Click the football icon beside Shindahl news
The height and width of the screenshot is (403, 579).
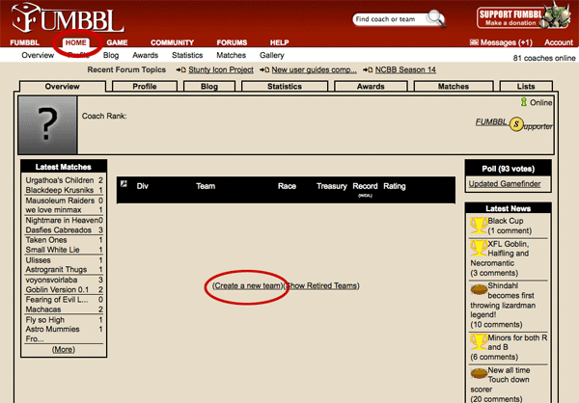pyautogui.click(x=479, y=289)
